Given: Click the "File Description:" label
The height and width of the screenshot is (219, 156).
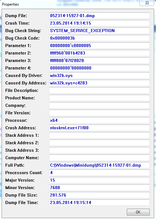Looking at the screenshot, I should 22,91.
